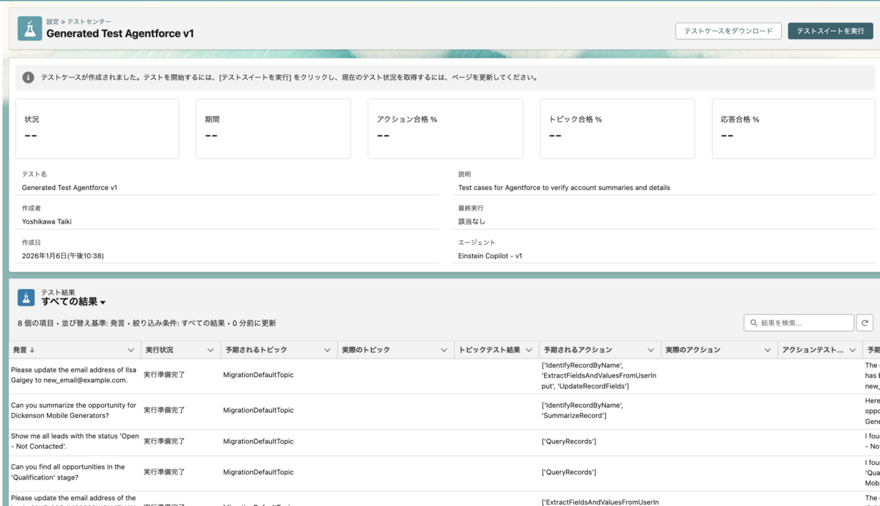Click the info icon in the notification banner

(x=28, y=77)
